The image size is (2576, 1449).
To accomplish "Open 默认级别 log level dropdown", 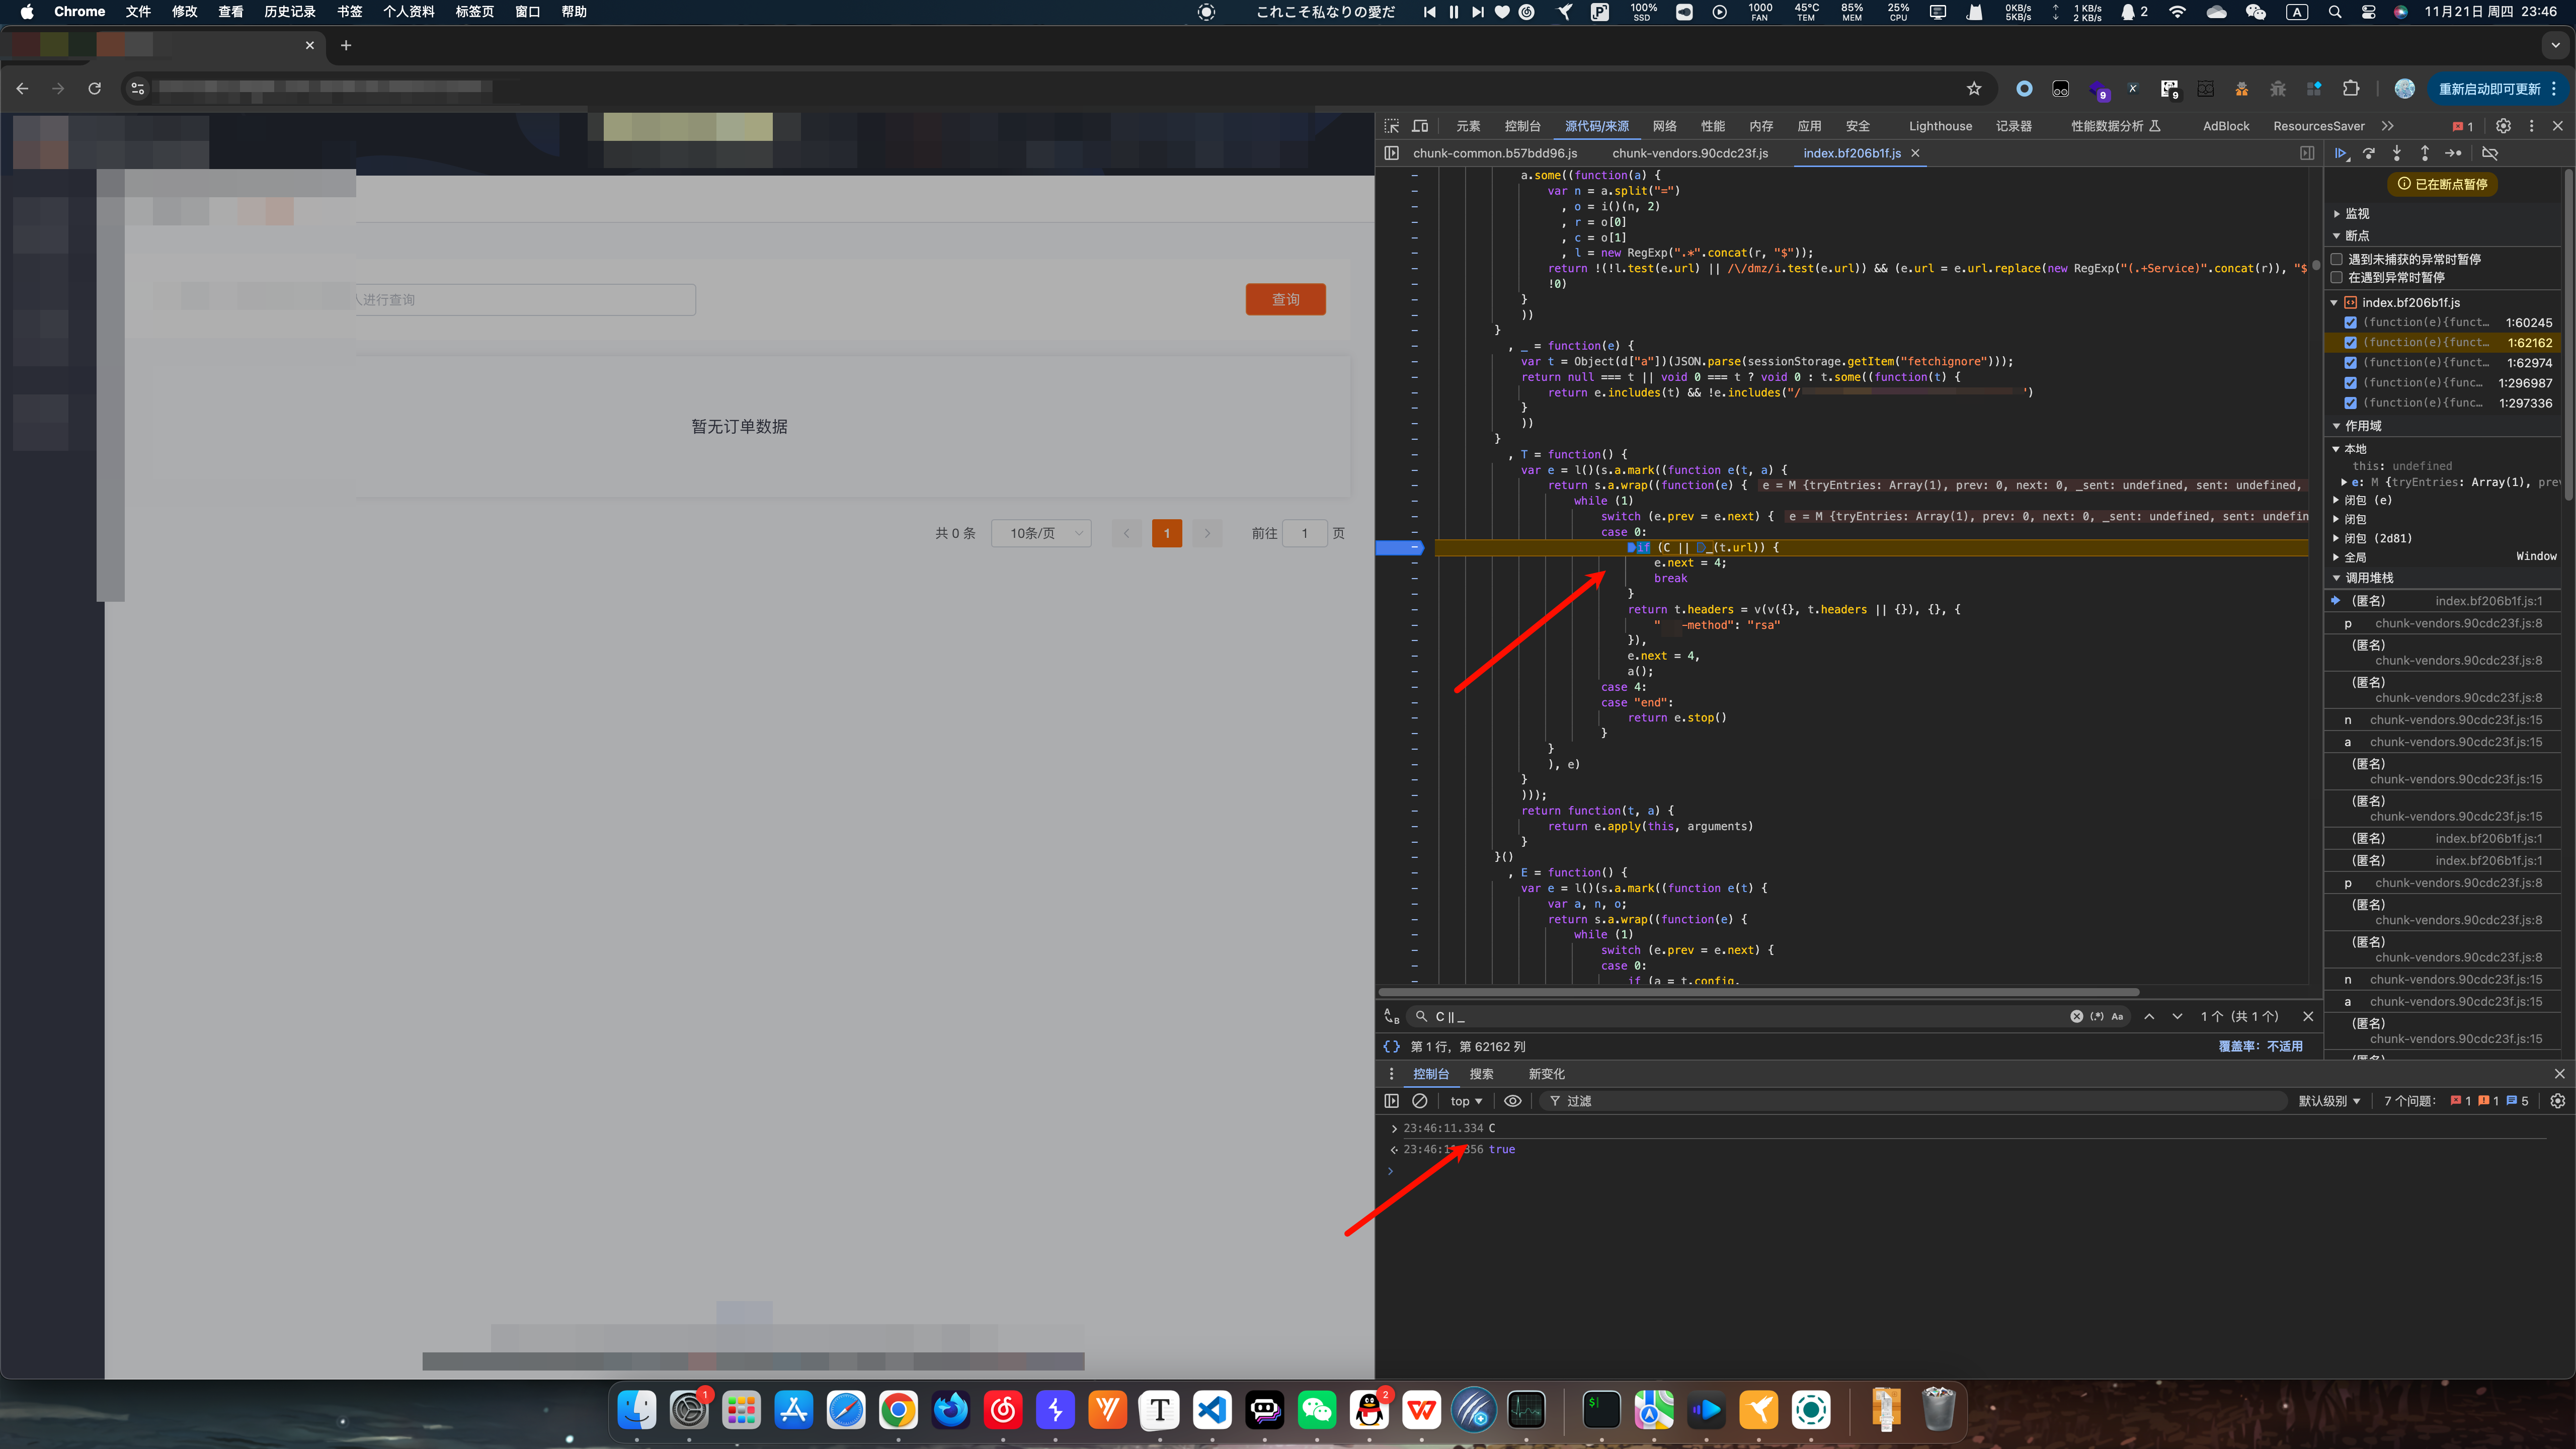I will 2329,1101.
